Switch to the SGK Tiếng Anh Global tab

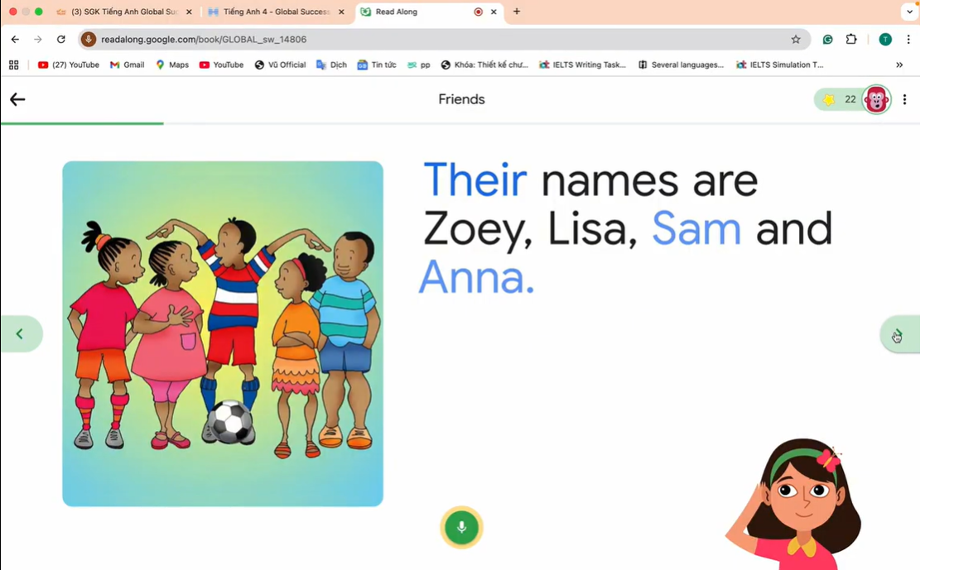[x=124, y=12]
